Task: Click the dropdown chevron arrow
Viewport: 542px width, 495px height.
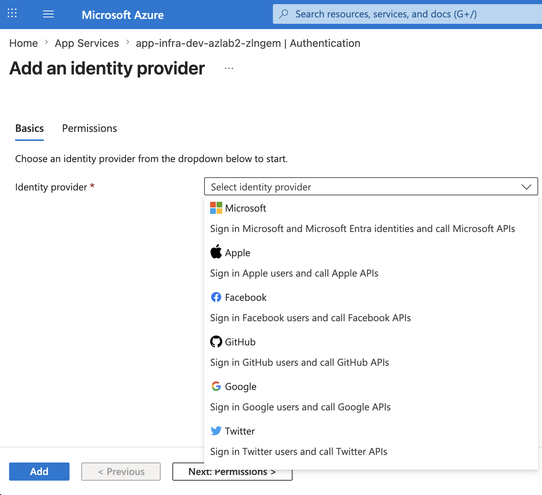Action: pyautogui.click(x=526, y=187)
